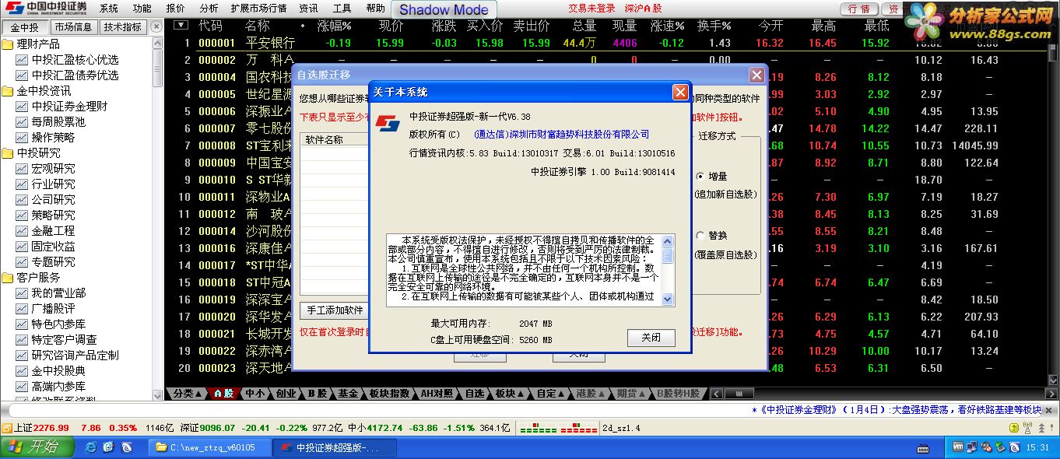Open the 理财产品 folder icon
Screen dimensions: 1060x459
point(8,44)
